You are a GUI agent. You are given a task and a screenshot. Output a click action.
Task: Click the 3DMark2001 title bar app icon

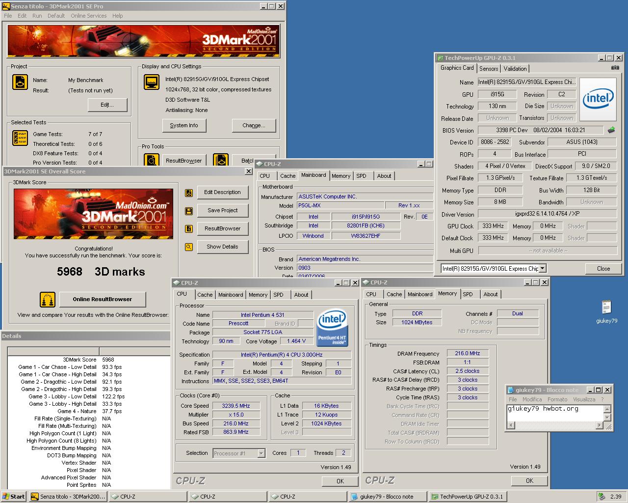(6, 6)
